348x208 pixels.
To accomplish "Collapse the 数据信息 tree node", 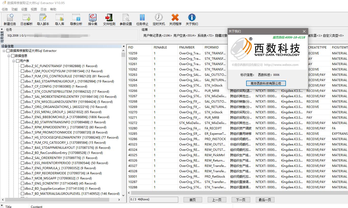I will tap(9, 56).
